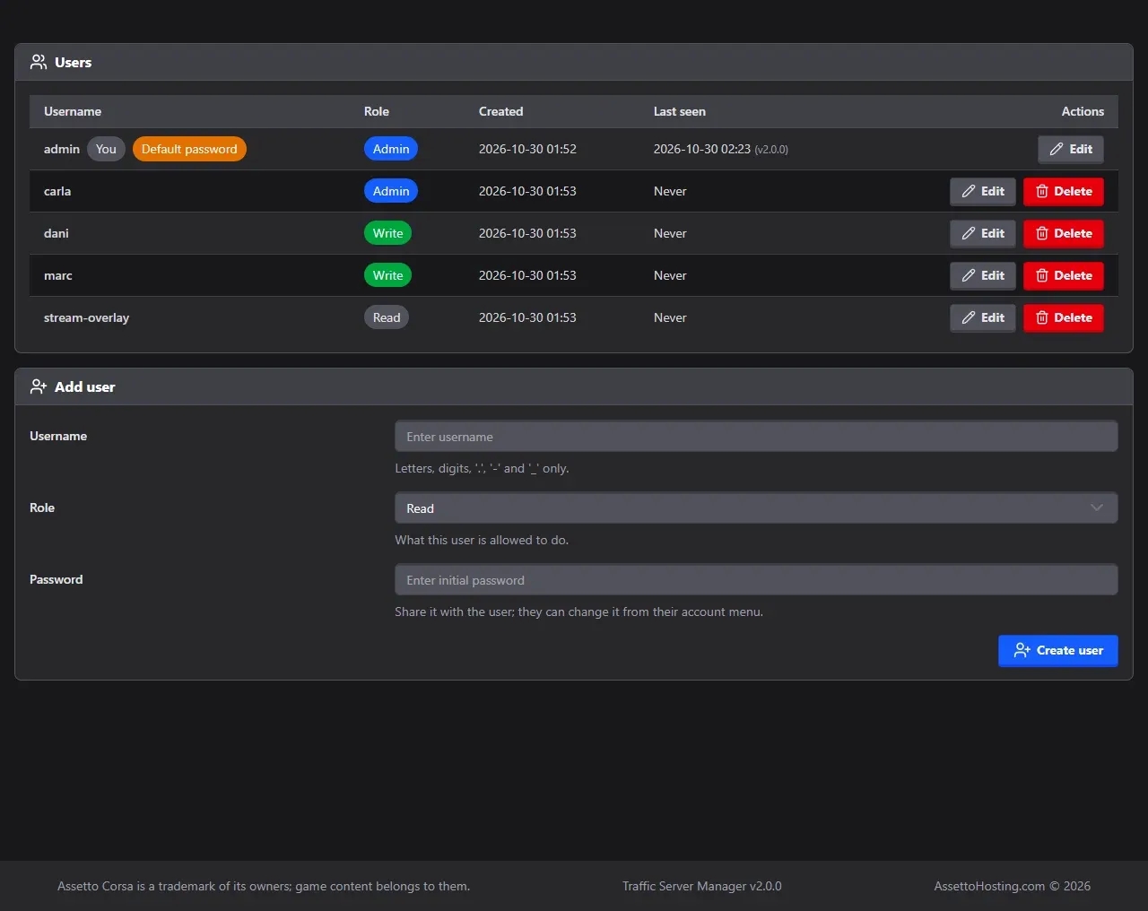Open the Role dropdown showing Read
This screenshot has height=911, width=1148.
pyautogui.click(x=756, y=508)
